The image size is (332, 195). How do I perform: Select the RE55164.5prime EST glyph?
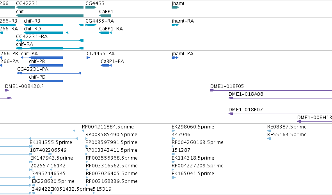pos(269,139)
